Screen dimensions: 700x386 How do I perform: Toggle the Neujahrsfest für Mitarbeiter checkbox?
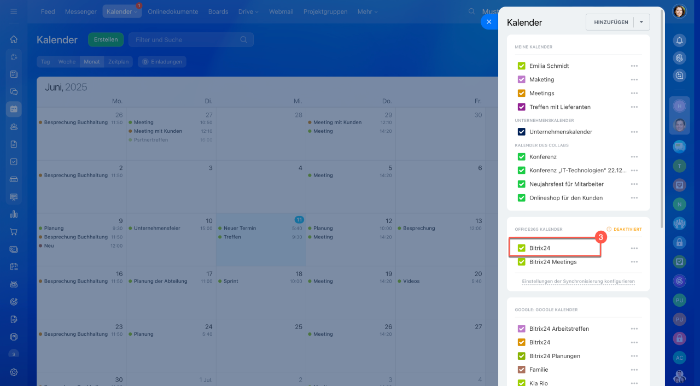coord(521,184)
